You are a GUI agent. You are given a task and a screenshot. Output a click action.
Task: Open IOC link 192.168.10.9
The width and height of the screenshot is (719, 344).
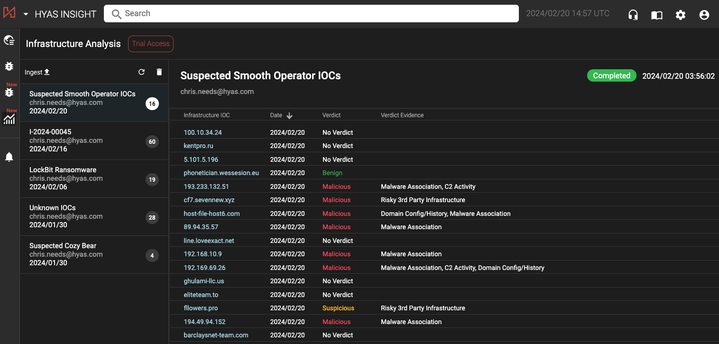[203, 254]
